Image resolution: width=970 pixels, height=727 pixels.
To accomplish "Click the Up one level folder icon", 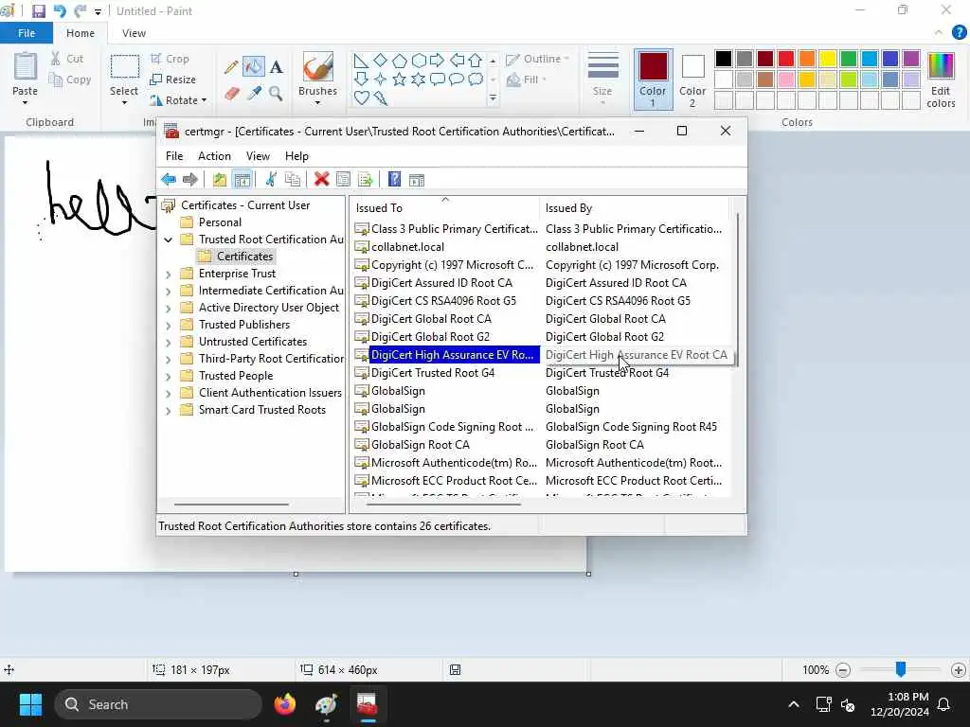I will (x=219, y=180).
